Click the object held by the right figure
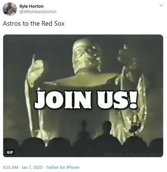167x172 pixels. (x=135, y=127)
